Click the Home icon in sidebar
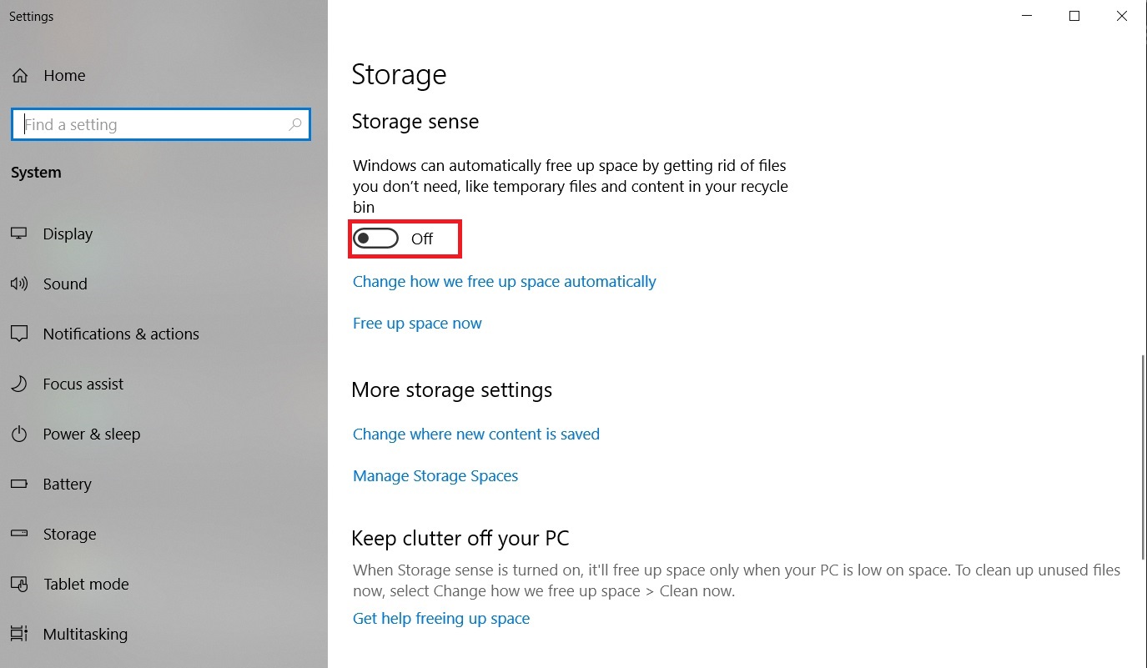1147x668 pixels. (x=19, y=75)
